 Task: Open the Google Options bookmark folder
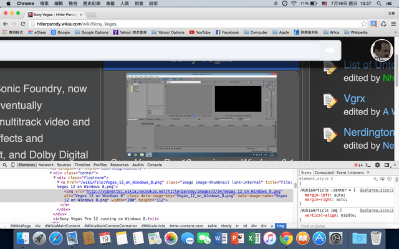pyautogui.click(x=92, y=32)
